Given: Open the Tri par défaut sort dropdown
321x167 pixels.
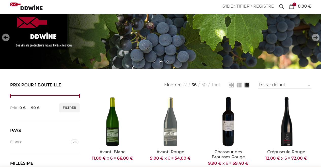Looking at the screenshot, I should pos(285,85).
